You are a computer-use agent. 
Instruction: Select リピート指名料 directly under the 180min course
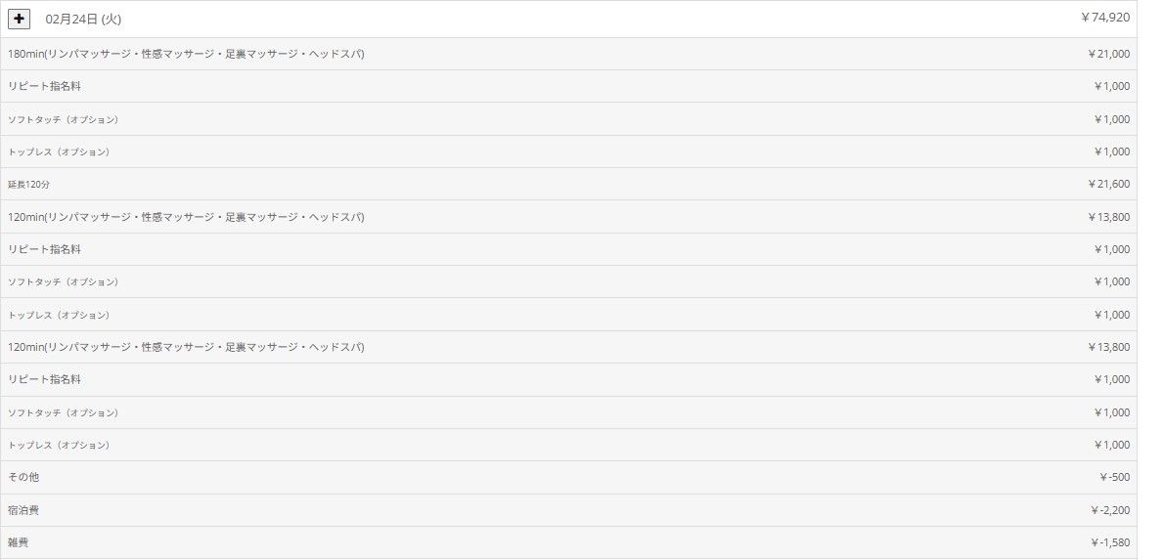[x=44, y=86]
